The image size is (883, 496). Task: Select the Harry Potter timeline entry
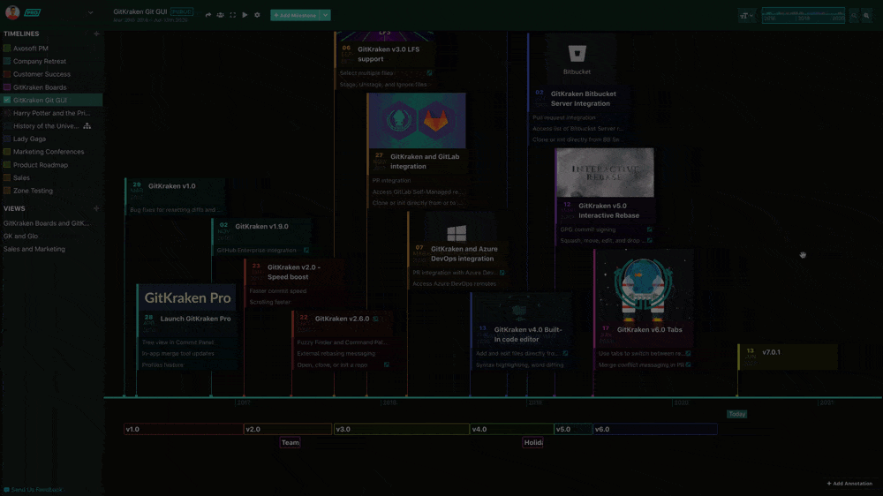pyautogui.click(x=52, y=113)
